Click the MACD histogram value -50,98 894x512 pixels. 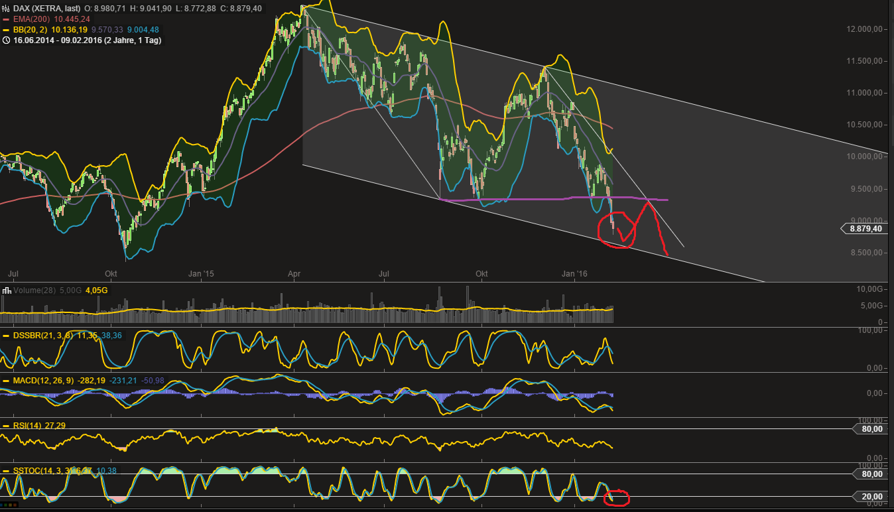coord(152,381)
